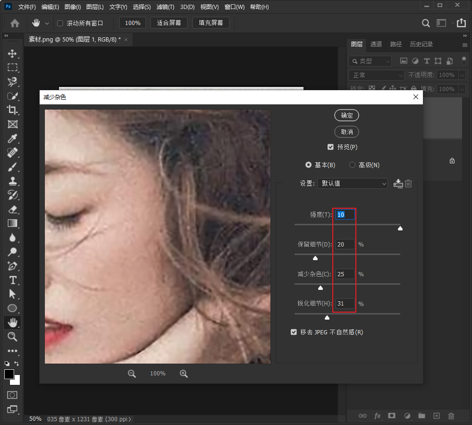Delete the current settings preset
This screenshot has height=425, width=472.
click(408, 183)
